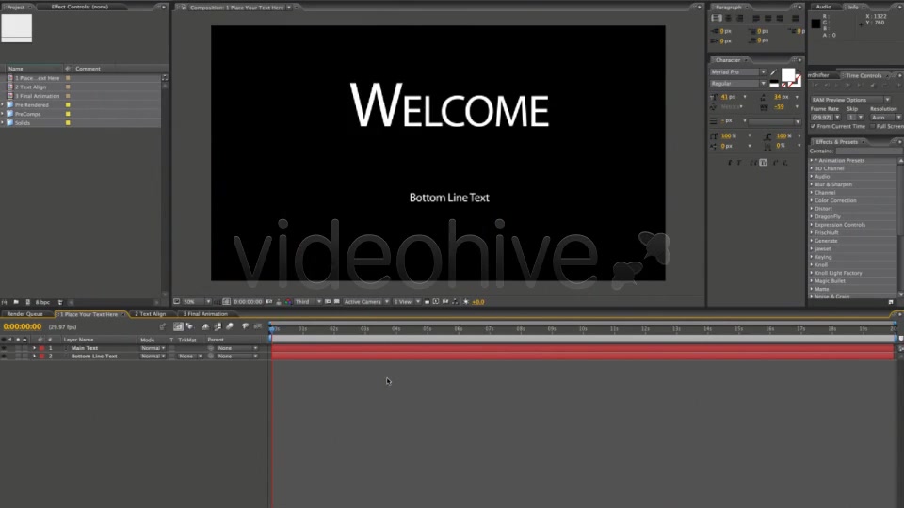Show the channel RGB icon in viewer
Viewport: 904px width, 508px height.
click(288, 302)
